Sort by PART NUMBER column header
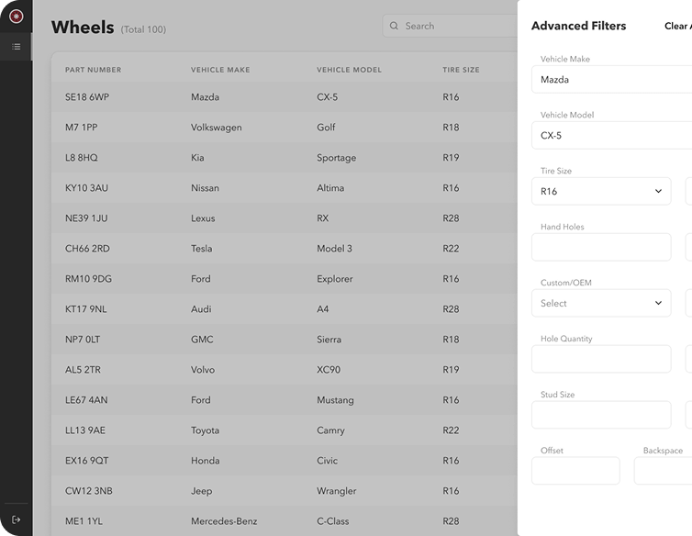The image size is (692, 536). point(93,70)
